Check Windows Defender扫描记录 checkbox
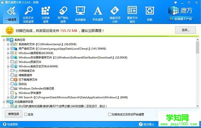 [12, 88]
